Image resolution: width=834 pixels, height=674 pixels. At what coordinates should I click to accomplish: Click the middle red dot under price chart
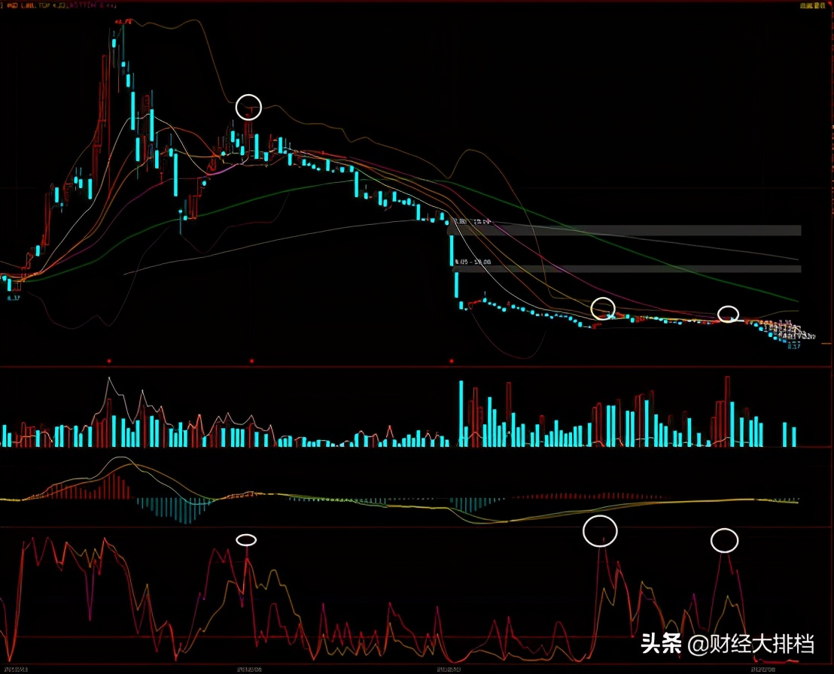tap(251, 361)
